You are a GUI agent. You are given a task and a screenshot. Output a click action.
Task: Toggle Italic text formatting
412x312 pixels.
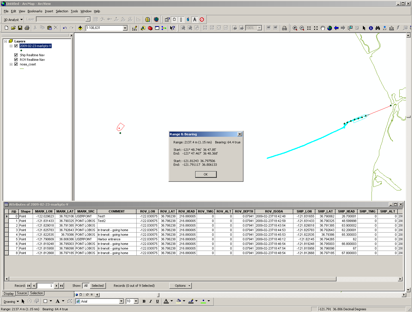tap(150, 301)
